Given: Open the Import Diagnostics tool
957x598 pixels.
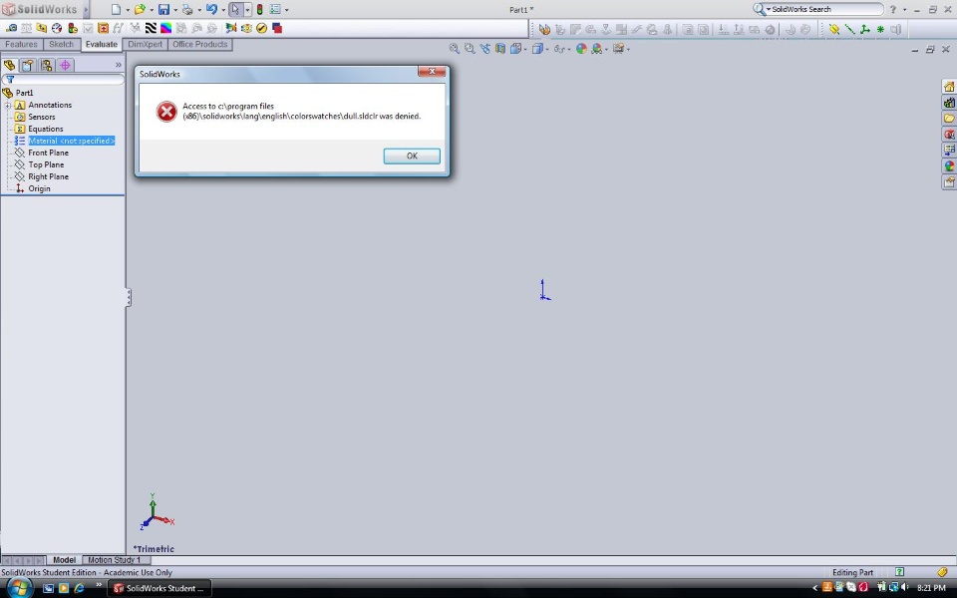Looking at the screenshot, I should (x=103, y=28).
